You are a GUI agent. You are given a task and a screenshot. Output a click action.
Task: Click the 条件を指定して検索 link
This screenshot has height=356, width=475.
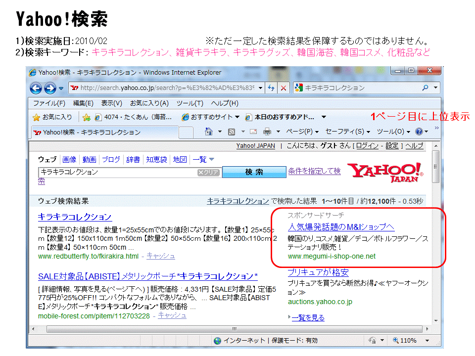[x=314, y=171]
